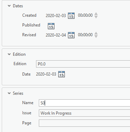Click the Published label
This screenshot has height=132, width=130.
[x=31, y=25]
